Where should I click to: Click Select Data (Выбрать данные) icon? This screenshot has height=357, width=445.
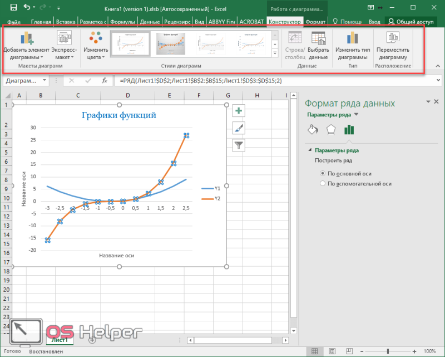pyautogui.click(x=318, y=38)
